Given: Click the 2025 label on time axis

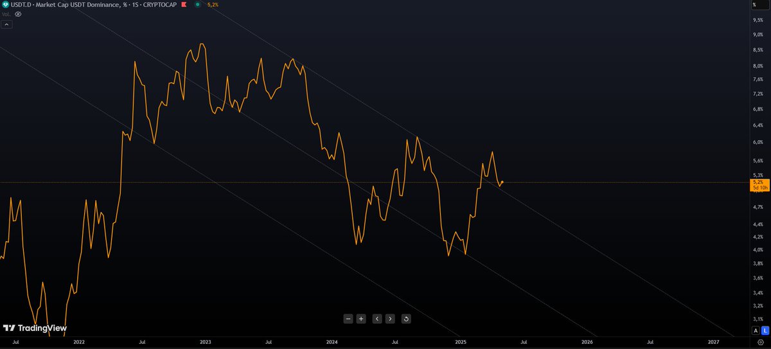Looking at the screenshot, I should 461,343.
